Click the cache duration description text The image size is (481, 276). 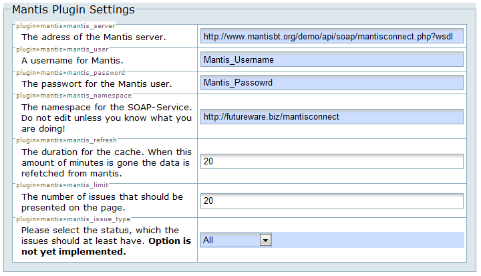click(106, 163)
